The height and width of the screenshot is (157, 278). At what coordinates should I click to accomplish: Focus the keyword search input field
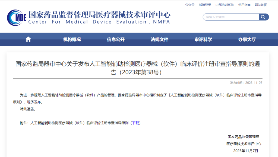[x=231, y=17]
